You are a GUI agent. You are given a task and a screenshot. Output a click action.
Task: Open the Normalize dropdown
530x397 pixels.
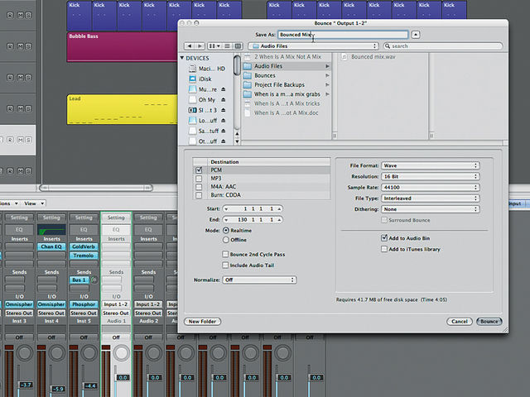pos(259,280)
